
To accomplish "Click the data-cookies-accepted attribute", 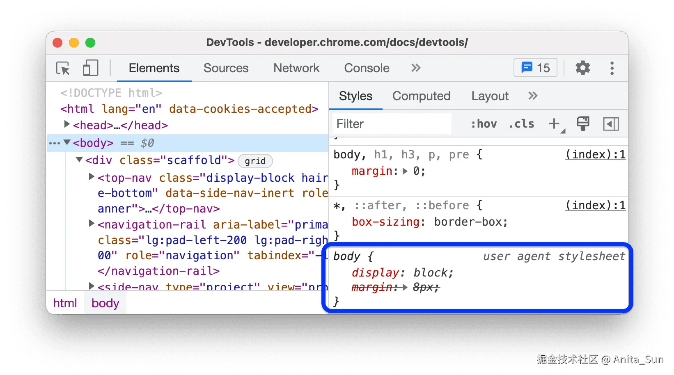I will pos(241,109).
